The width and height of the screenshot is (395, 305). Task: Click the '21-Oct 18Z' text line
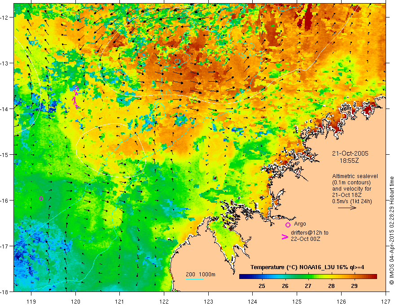click(x=347, y=195)
